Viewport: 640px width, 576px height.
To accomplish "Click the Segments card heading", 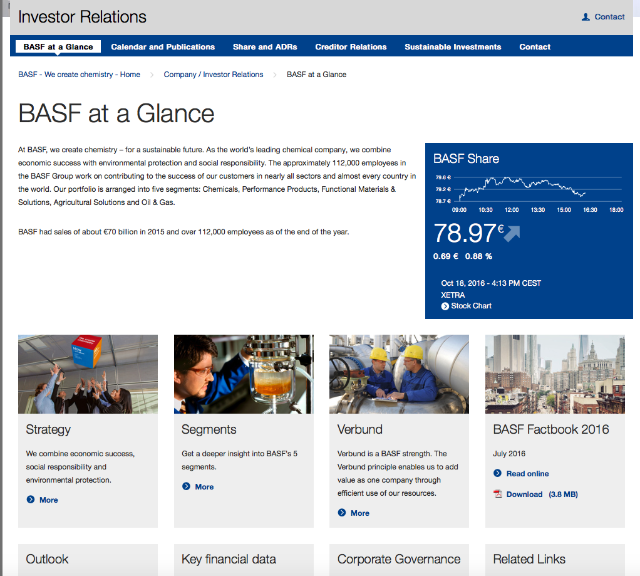I will [x=209, y=429].
